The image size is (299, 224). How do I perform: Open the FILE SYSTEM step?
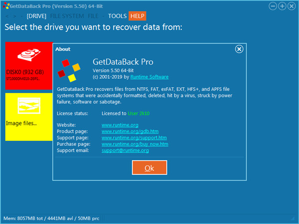pos(67,16)
